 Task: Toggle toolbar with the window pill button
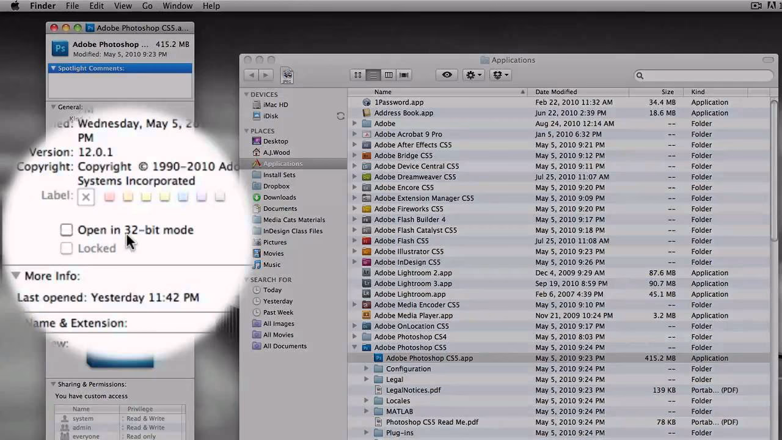pyautogui.click(x=769, y=60)
